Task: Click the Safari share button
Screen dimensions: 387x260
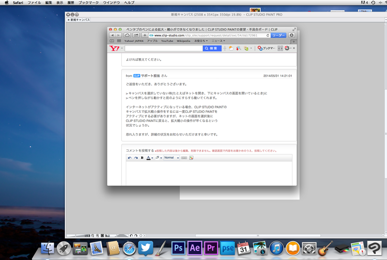Action: click(136, 35)
